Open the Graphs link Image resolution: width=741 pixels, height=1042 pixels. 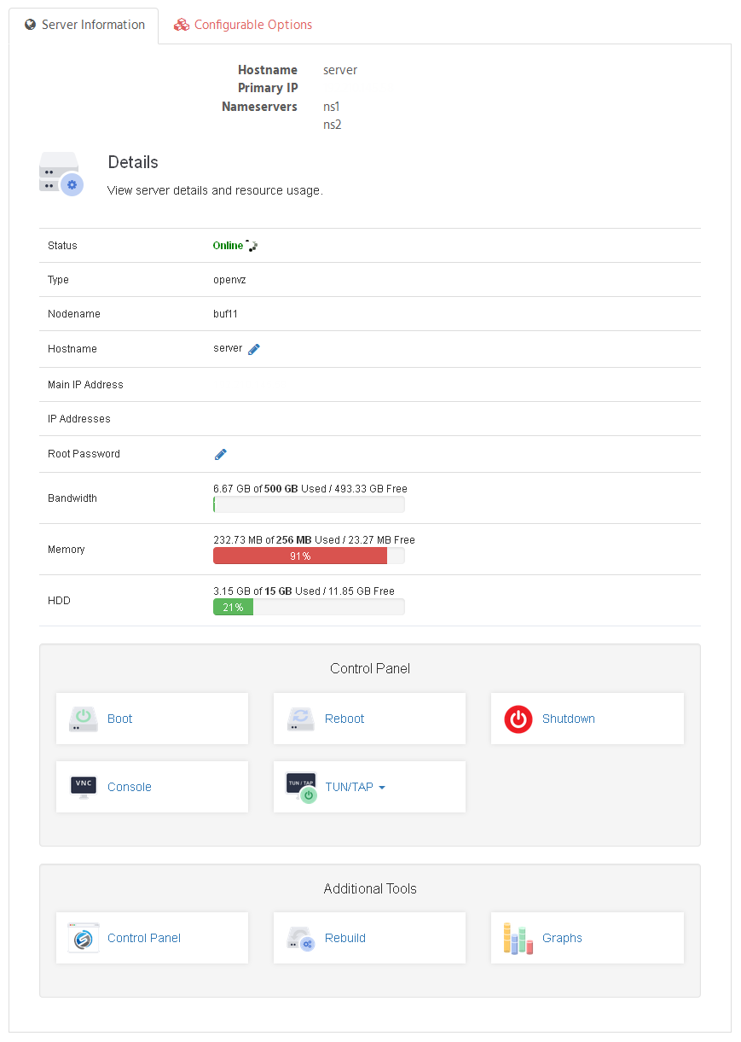562,938
